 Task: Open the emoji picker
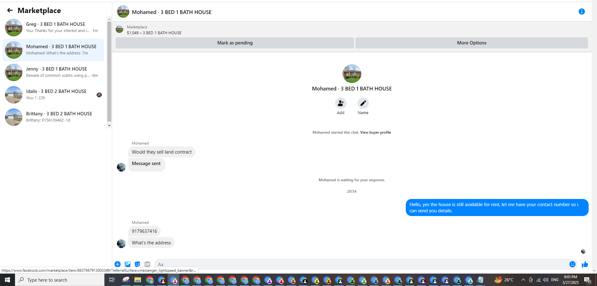coord(572,264)
